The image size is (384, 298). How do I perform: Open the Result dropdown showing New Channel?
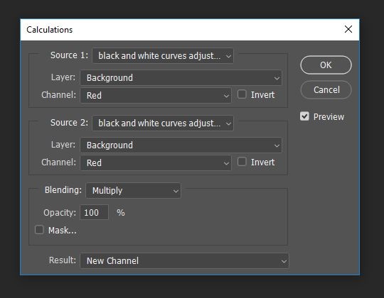[x=184, y=261]
